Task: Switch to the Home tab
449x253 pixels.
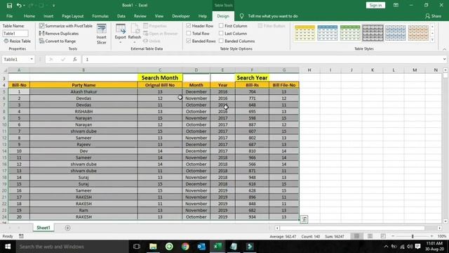Action: [x=29, y=16]
